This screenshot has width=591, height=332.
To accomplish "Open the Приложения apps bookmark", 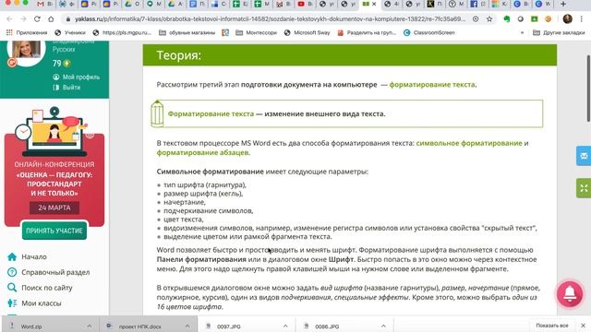I will pos(27,33).
